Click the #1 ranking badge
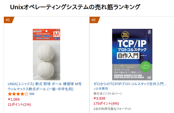Viewport: 174px width, 113px height. point(8,20)
